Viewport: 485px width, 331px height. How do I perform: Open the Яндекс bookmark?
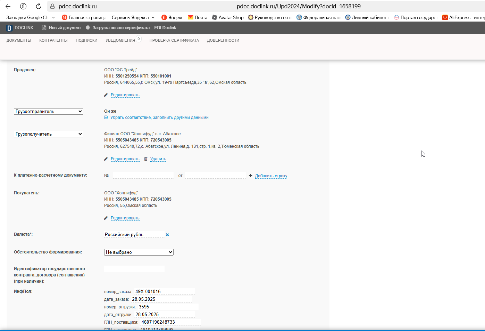tap(172, 17)
